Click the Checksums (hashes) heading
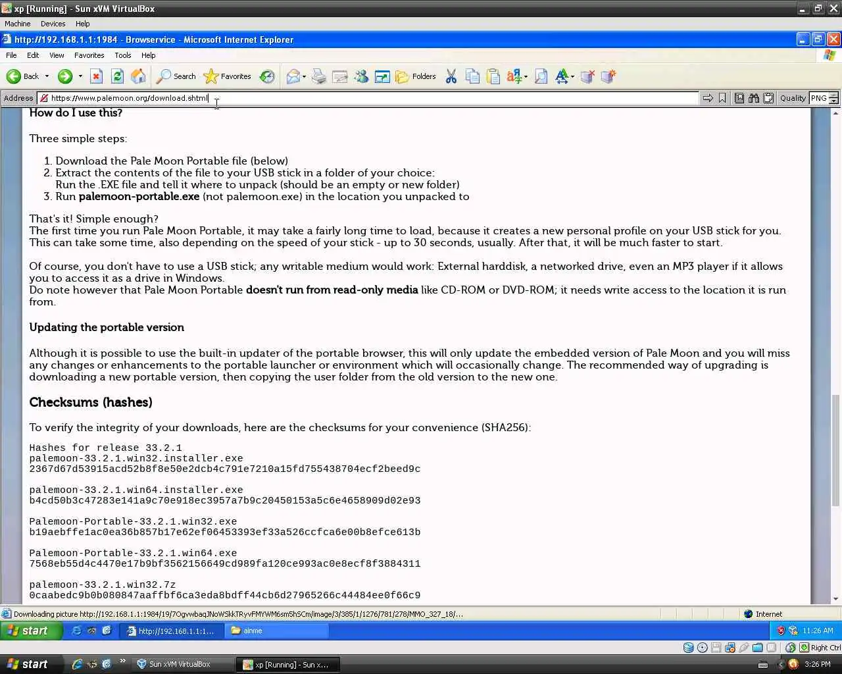 click(91, 402)
